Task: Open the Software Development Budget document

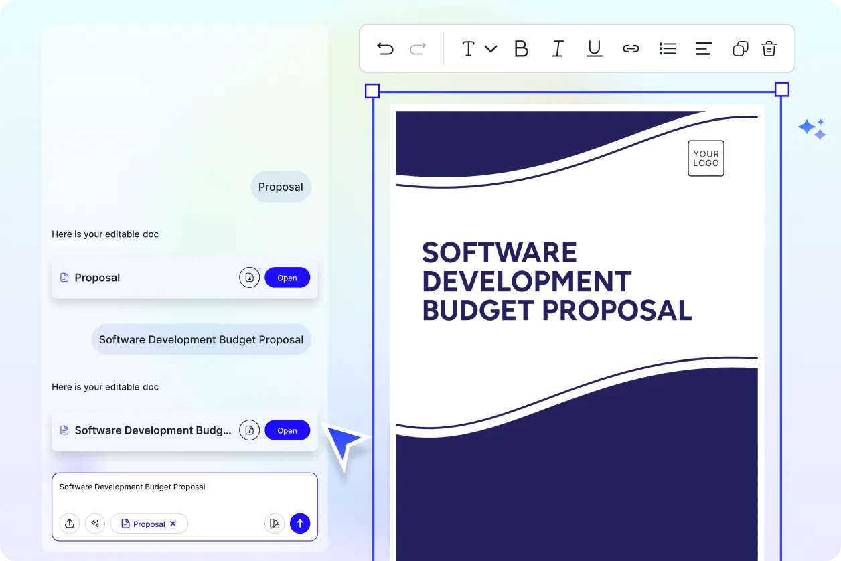Action: (287, 430)
